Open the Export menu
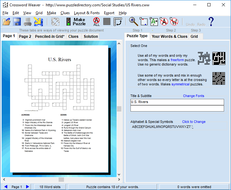The height and width of the screenshot is (190, 231). [109, 13]
